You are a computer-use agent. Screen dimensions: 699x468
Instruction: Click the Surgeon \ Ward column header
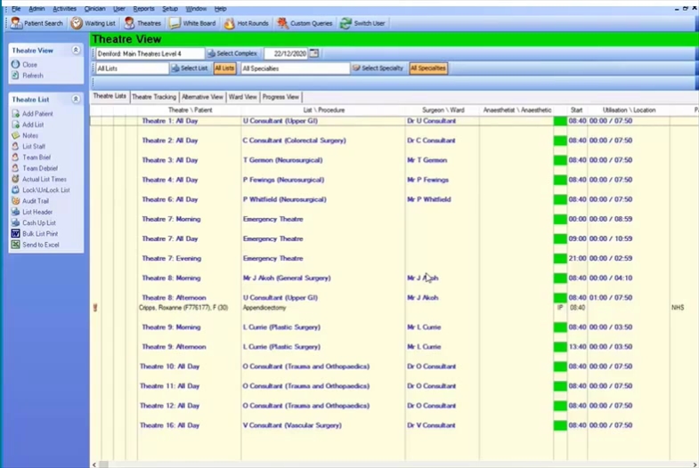click(443, 110)
